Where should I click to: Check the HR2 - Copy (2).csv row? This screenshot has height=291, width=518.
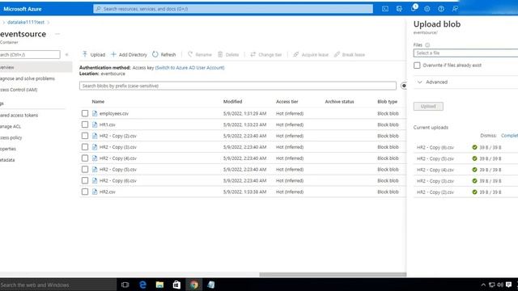[x=85, y=136]
